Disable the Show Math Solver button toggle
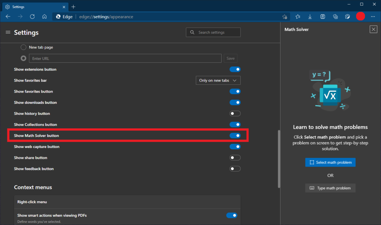 [235, 135]
